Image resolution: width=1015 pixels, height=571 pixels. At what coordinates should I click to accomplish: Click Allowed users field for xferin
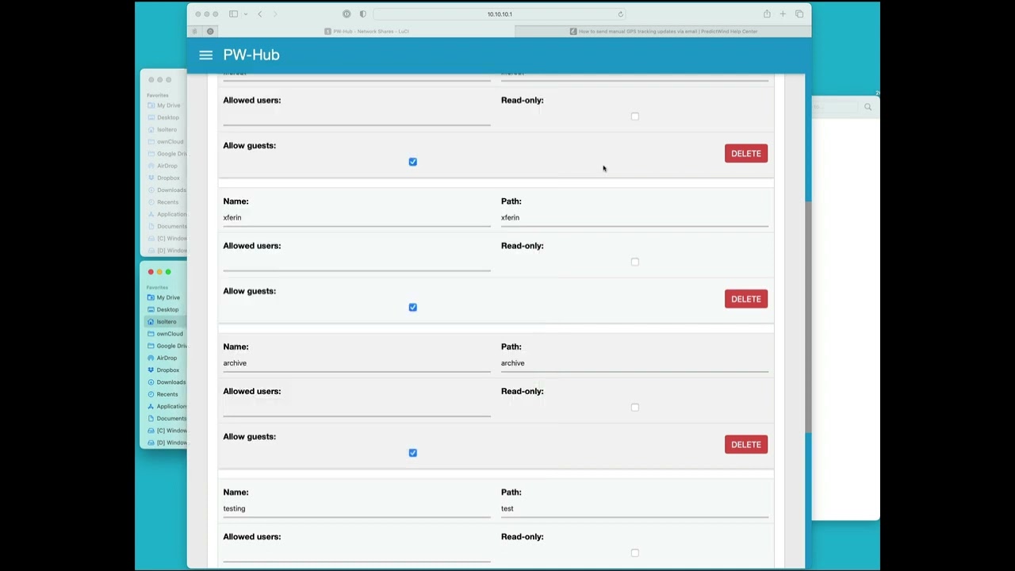click(357, 262)
